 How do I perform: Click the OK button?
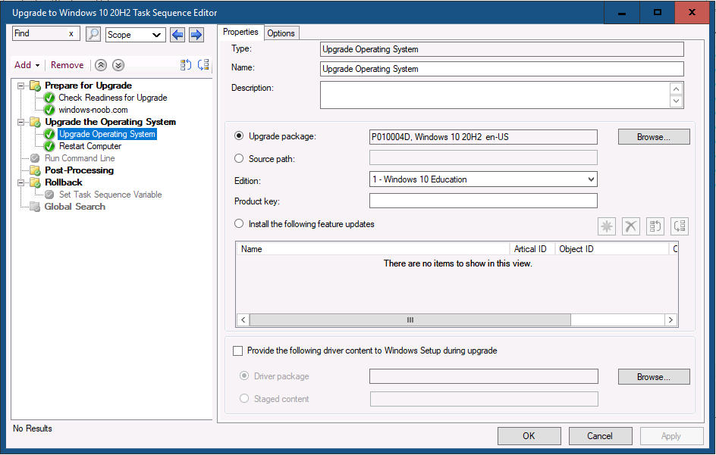click(x=529, y=436)
